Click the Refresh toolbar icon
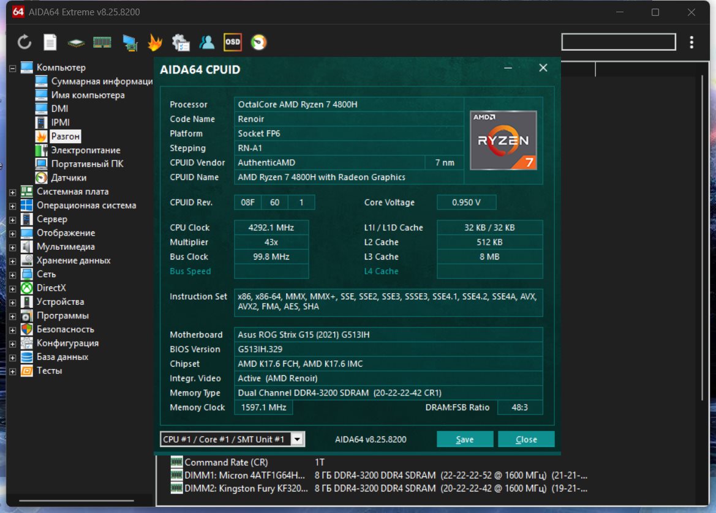This screenshot has width=716, height=513. click(x=24, y=42)
